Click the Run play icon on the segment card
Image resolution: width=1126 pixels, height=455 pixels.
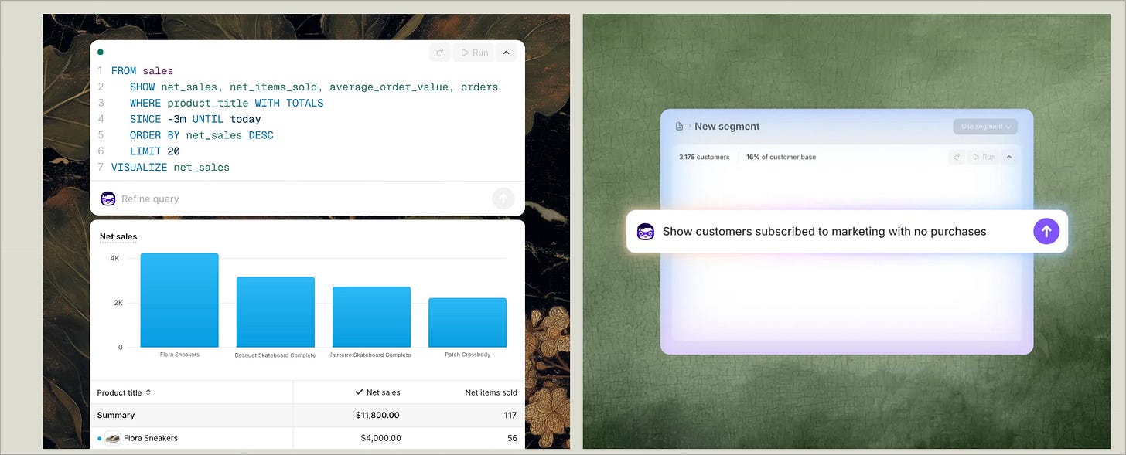click(x=984, y=156)
